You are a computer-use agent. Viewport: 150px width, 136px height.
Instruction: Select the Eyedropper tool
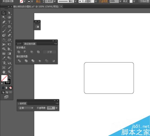[x=4, y=58]
